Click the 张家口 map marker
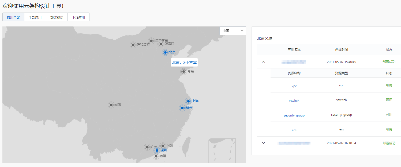The image size is (401, 167). [161, 44]
